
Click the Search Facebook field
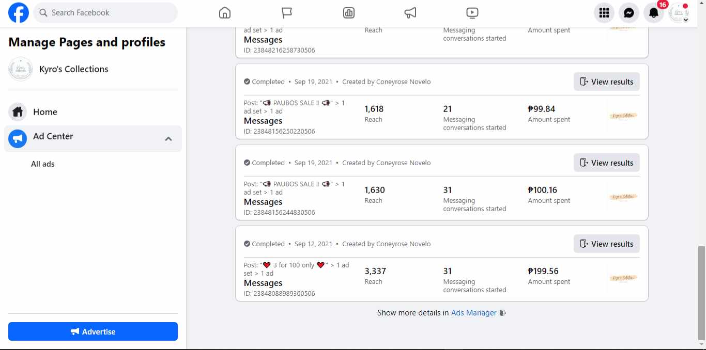pos(105,13)
